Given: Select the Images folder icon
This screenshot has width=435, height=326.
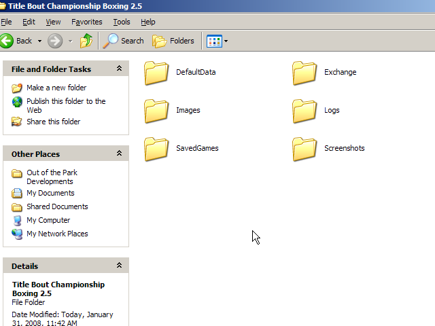Looking at the screenshot, I should 156,111.
